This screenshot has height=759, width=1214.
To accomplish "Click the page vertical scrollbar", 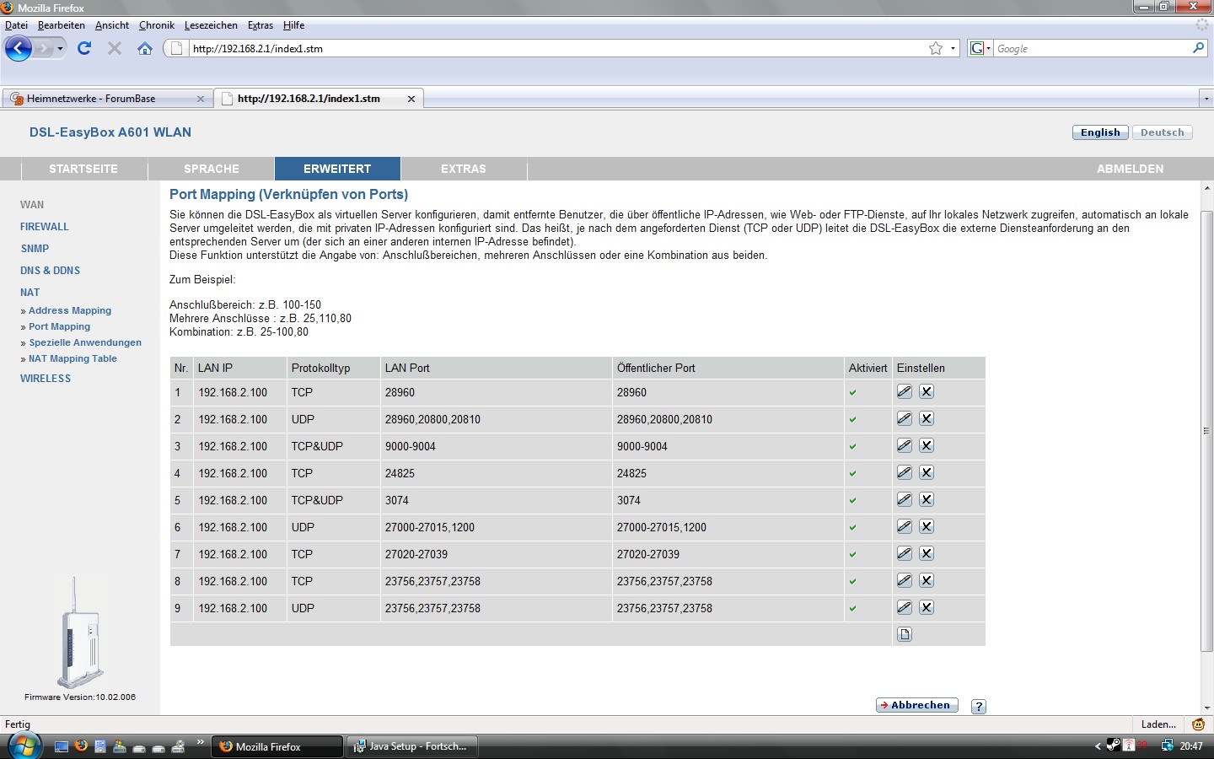I will [1206, 430].
